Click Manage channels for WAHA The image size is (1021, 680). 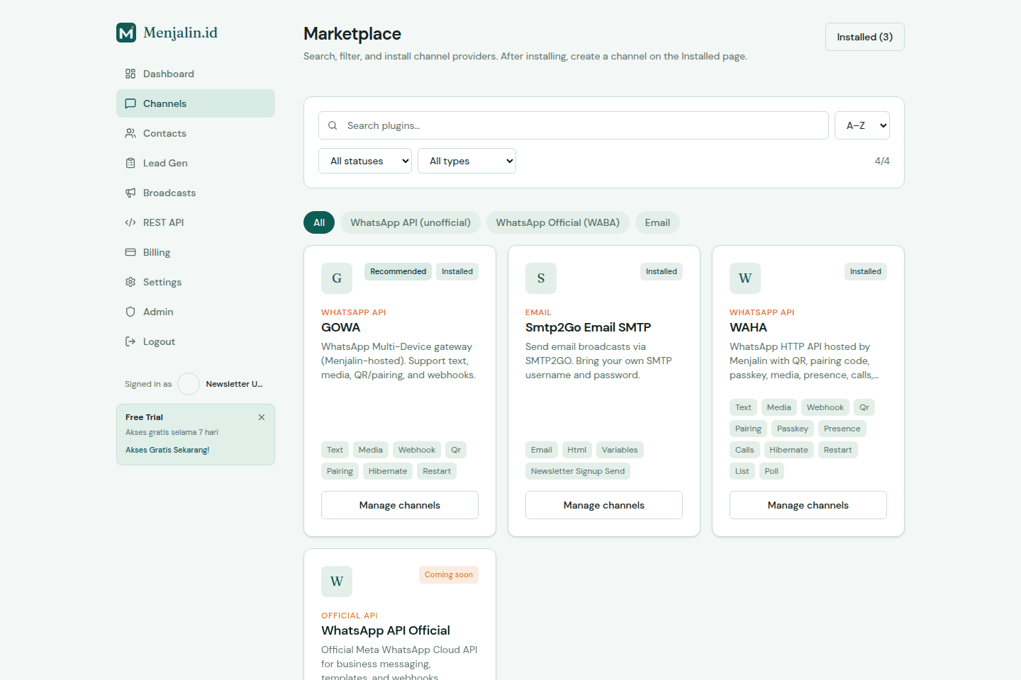pyautogui.click(x=808, y=505)
